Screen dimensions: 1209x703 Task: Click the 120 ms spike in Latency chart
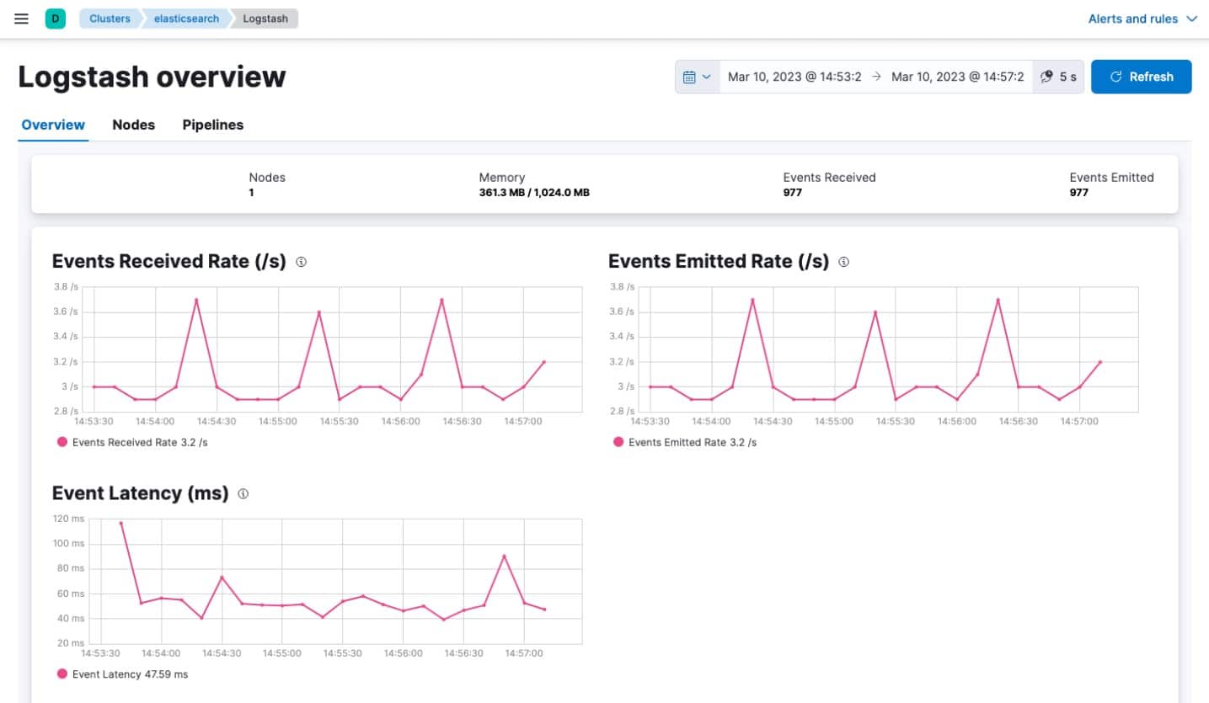120,523
